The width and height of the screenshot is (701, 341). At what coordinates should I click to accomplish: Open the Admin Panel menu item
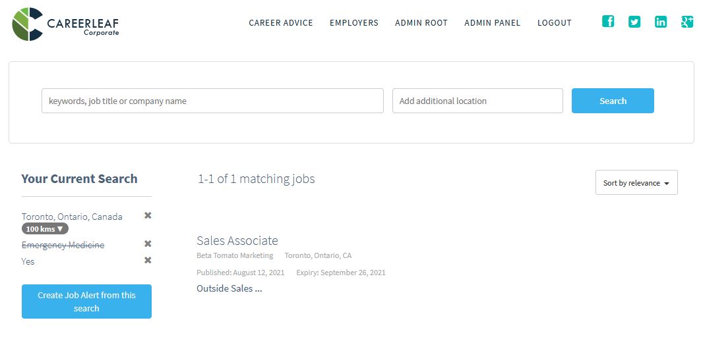(x=492, y=23)
